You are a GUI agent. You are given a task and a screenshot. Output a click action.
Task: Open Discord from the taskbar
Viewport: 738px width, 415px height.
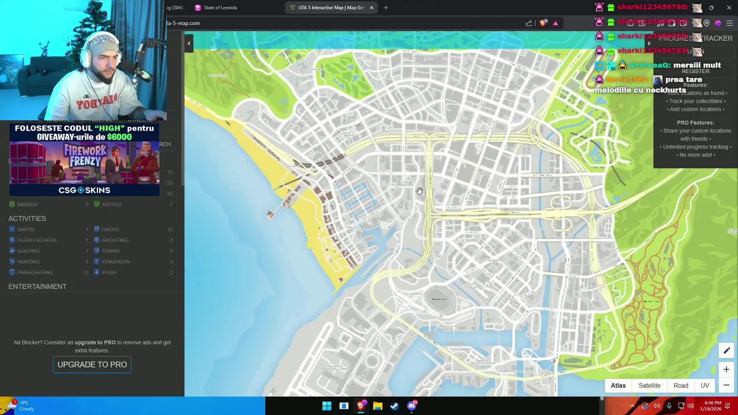coord(412,406)
